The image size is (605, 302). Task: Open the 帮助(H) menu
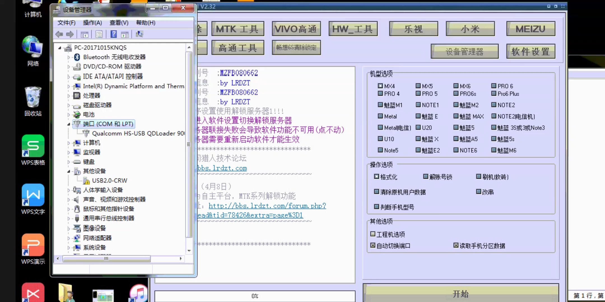click(x=146, y=23)
